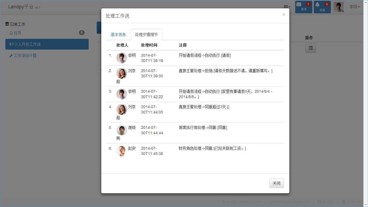Close the 处理工作流 dialog with the × icon
368x207 pixels.
[x=283, y=15]
